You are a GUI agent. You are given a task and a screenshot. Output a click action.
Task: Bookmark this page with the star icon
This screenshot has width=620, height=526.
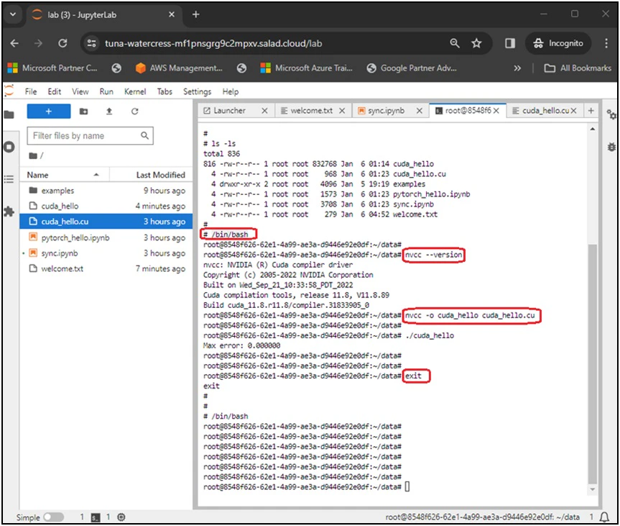(x=476, y=43)
